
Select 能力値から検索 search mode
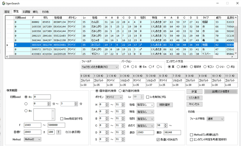pos(129,91)
